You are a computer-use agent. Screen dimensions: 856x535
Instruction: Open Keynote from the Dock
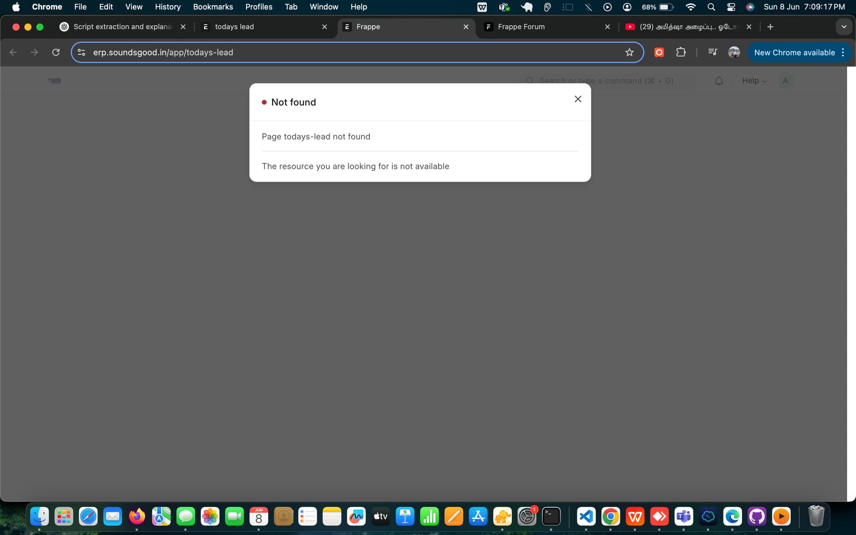tap(405, 517)
